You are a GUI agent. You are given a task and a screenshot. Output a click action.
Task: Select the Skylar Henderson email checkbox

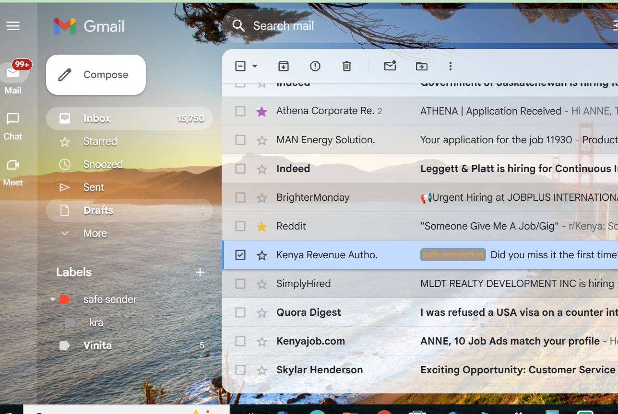[240, 370]
